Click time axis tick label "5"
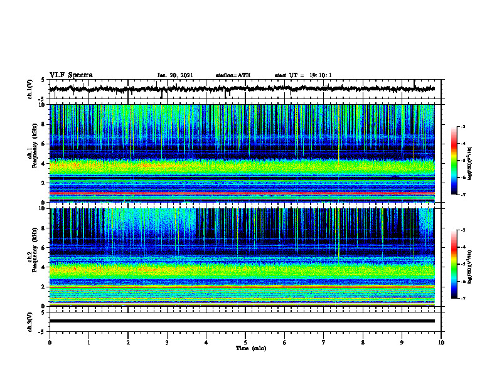This screenshot has height=384, width=497. pyautogui.click(x=245, y=343)
